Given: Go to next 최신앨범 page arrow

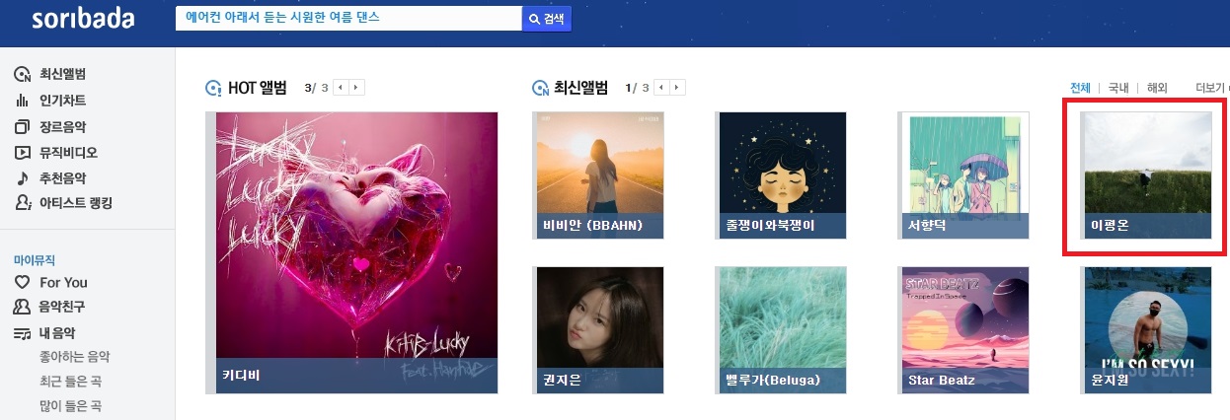Looking at the screenshot, I should tap(677, 88).
